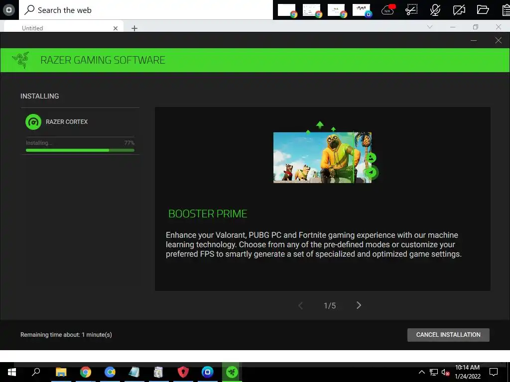
Task: Click the muted volume tray icon
Action: pos(445,373)
